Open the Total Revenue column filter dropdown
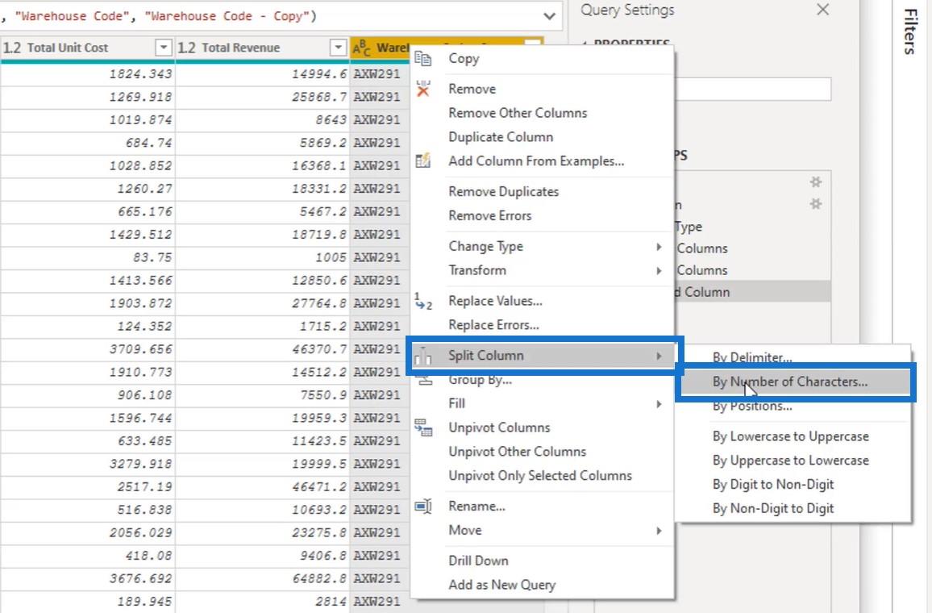The width and height of the screenshot is (932, 613). pyautogui.click(x=338, y=48)
